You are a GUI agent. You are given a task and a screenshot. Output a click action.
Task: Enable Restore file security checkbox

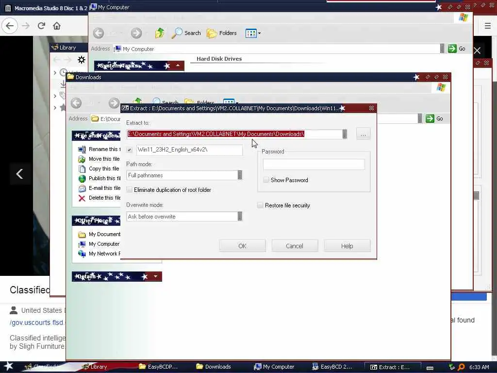pyautogui.click(x=260, y=205)
